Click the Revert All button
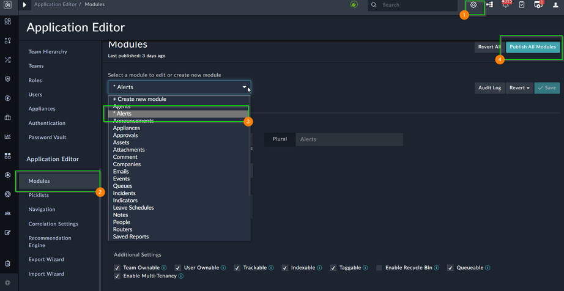The width and height of the screenshot is (564, 291). click(489, 47)
